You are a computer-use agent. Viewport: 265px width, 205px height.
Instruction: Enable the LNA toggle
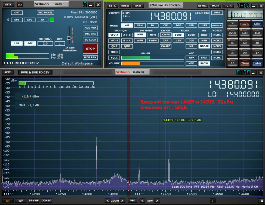click(x=17, y=44)
